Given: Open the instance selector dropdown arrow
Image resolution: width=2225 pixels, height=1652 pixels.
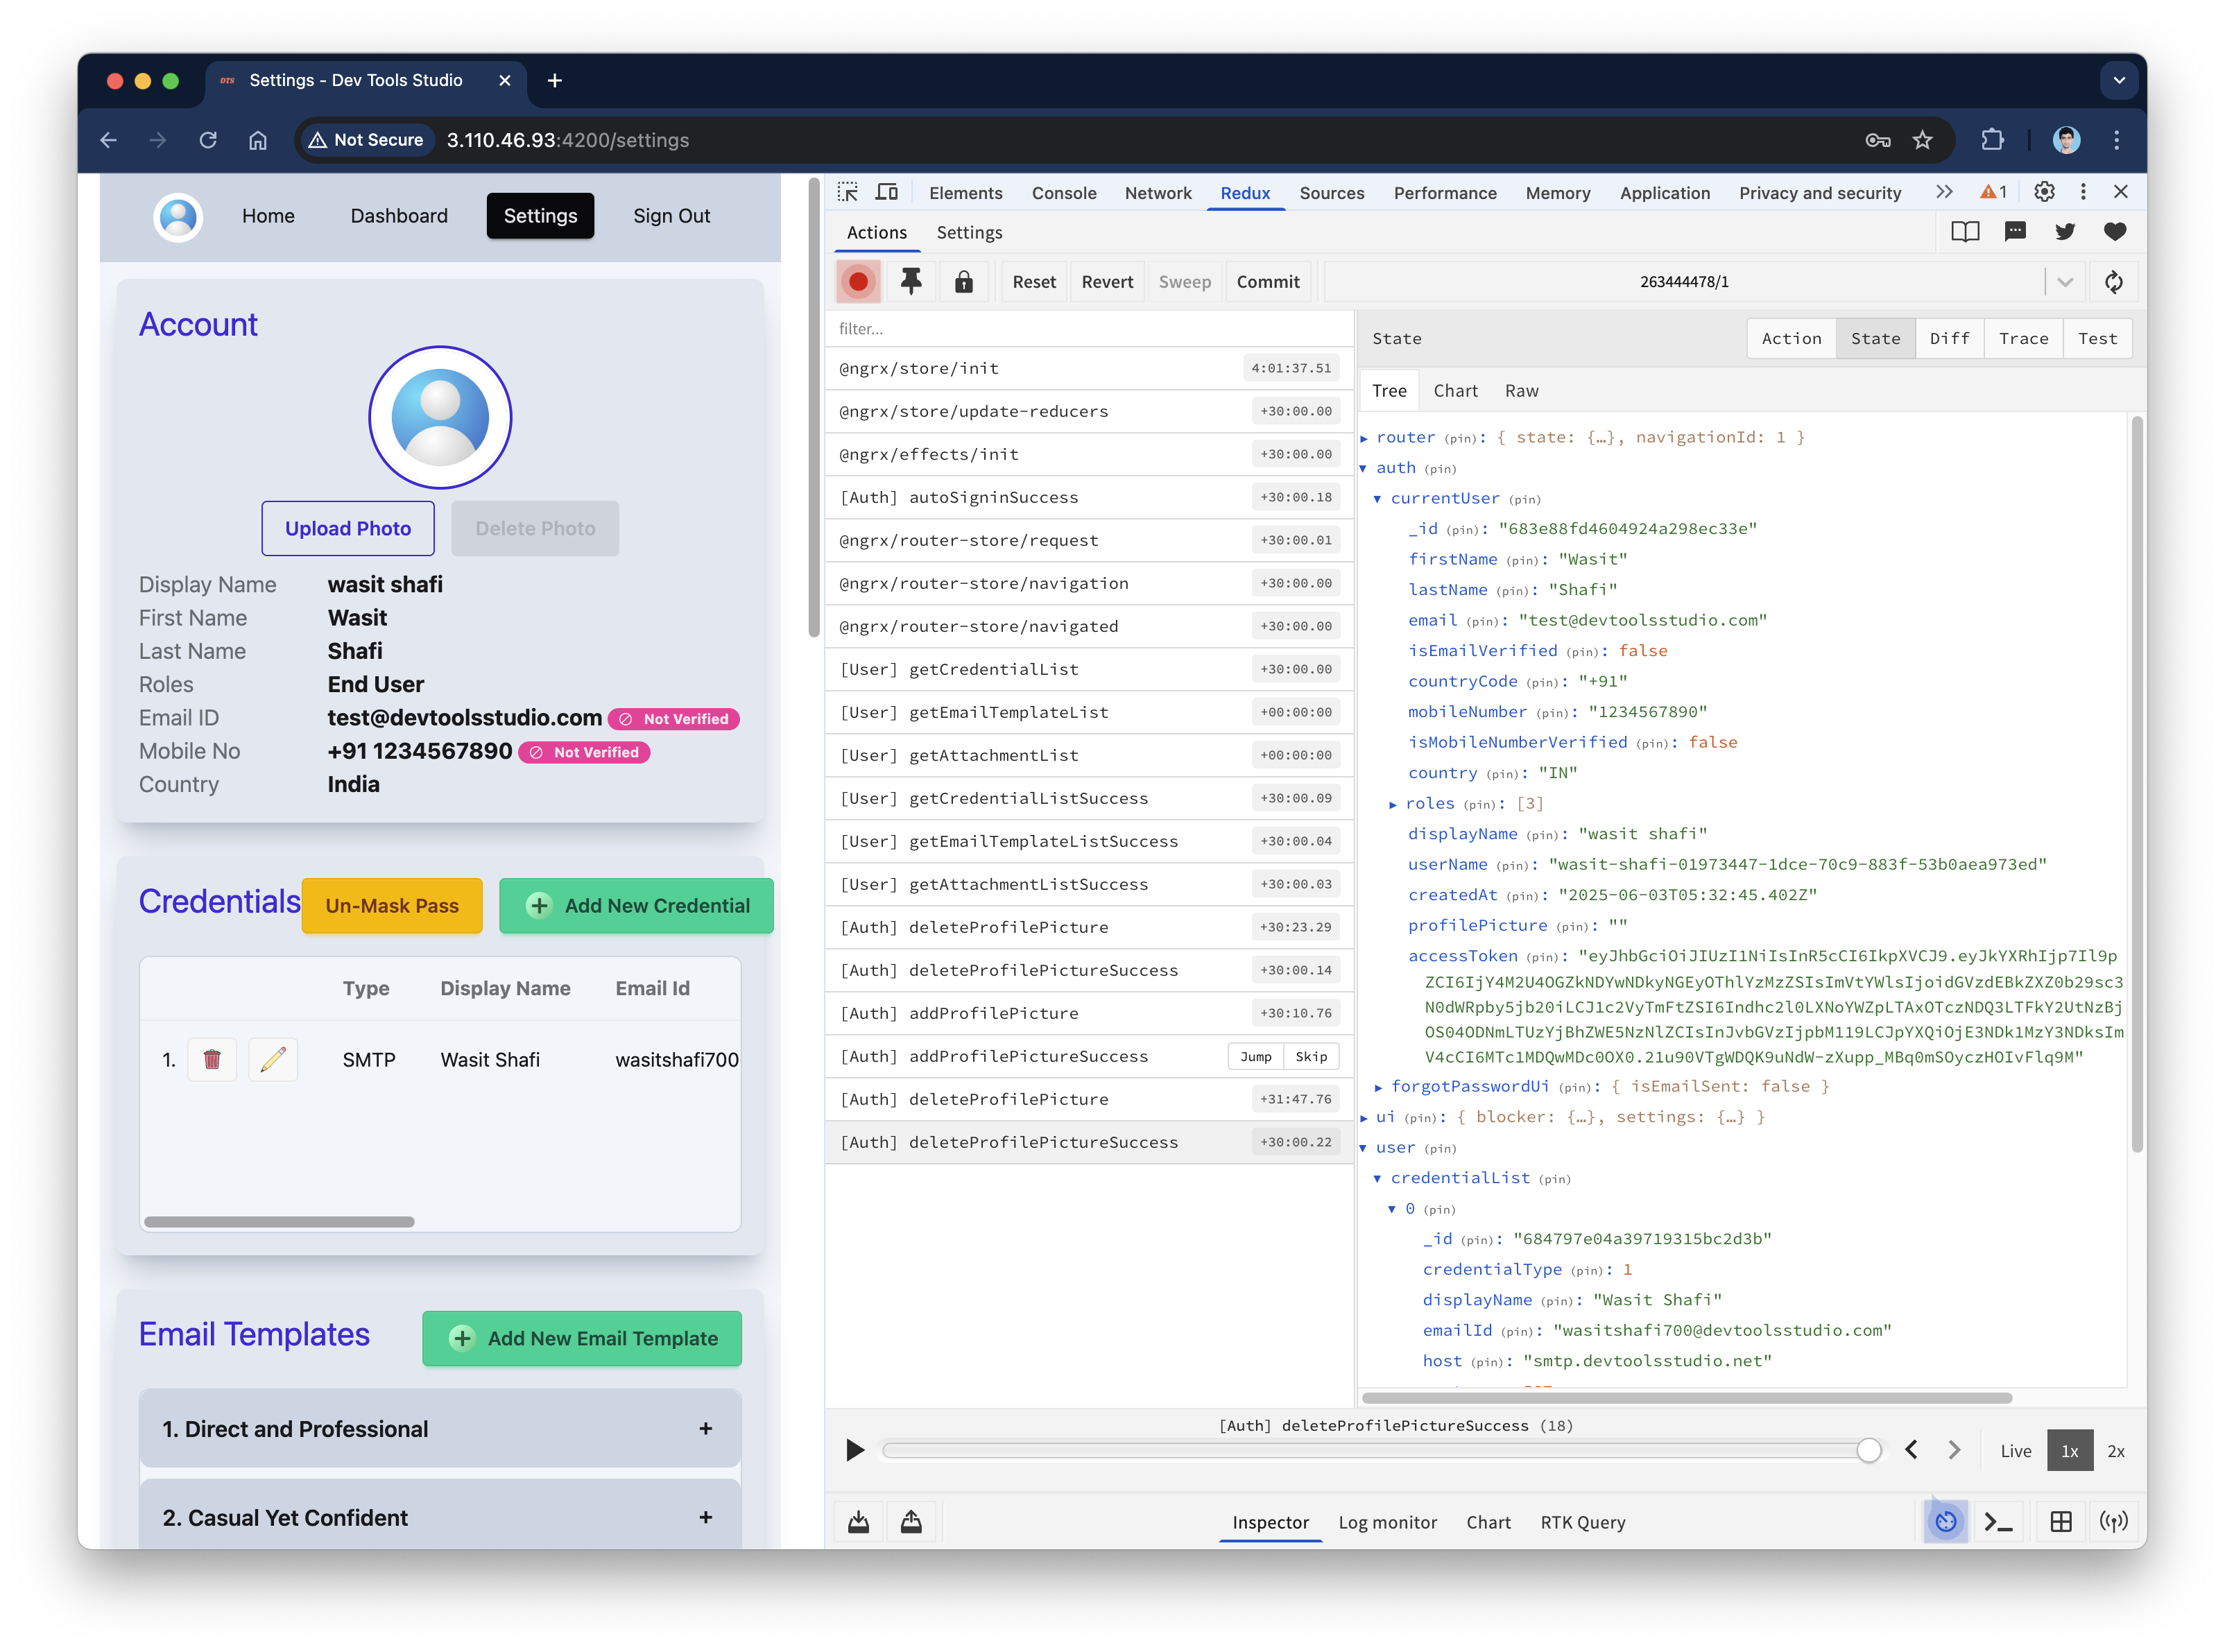Looking at the screenshot, I should pyautogui.click(x=2065, y=282).
